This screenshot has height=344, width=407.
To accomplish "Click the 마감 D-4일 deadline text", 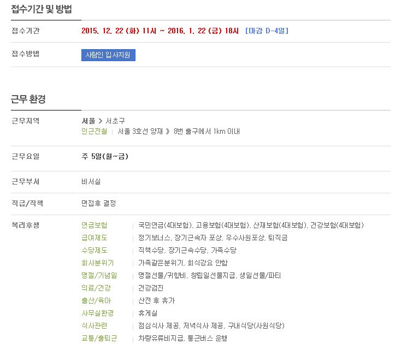I will click(267, 31).
